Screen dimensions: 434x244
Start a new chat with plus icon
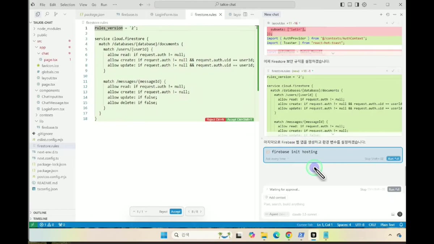(x=381, y=14)
